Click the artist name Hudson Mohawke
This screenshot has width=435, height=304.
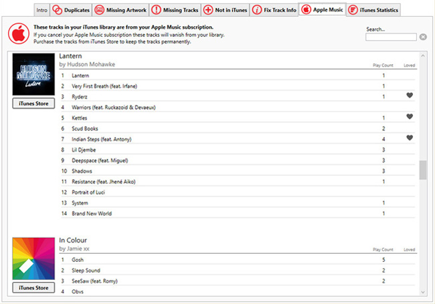click(x=91, y=64)
